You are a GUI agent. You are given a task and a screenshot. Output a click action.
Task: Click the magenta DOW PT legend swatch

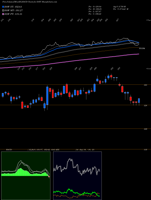pos(3,14)
